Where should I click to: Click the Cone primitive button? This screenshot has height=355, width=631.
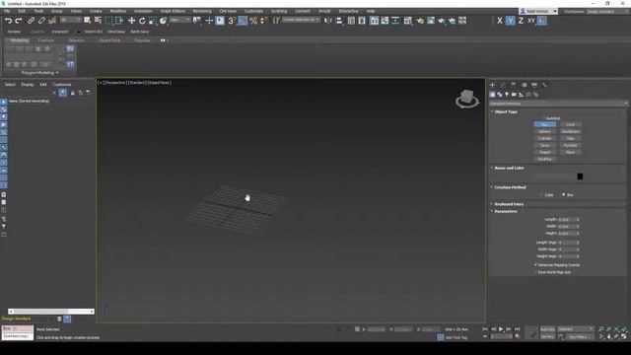pos(570,125)
